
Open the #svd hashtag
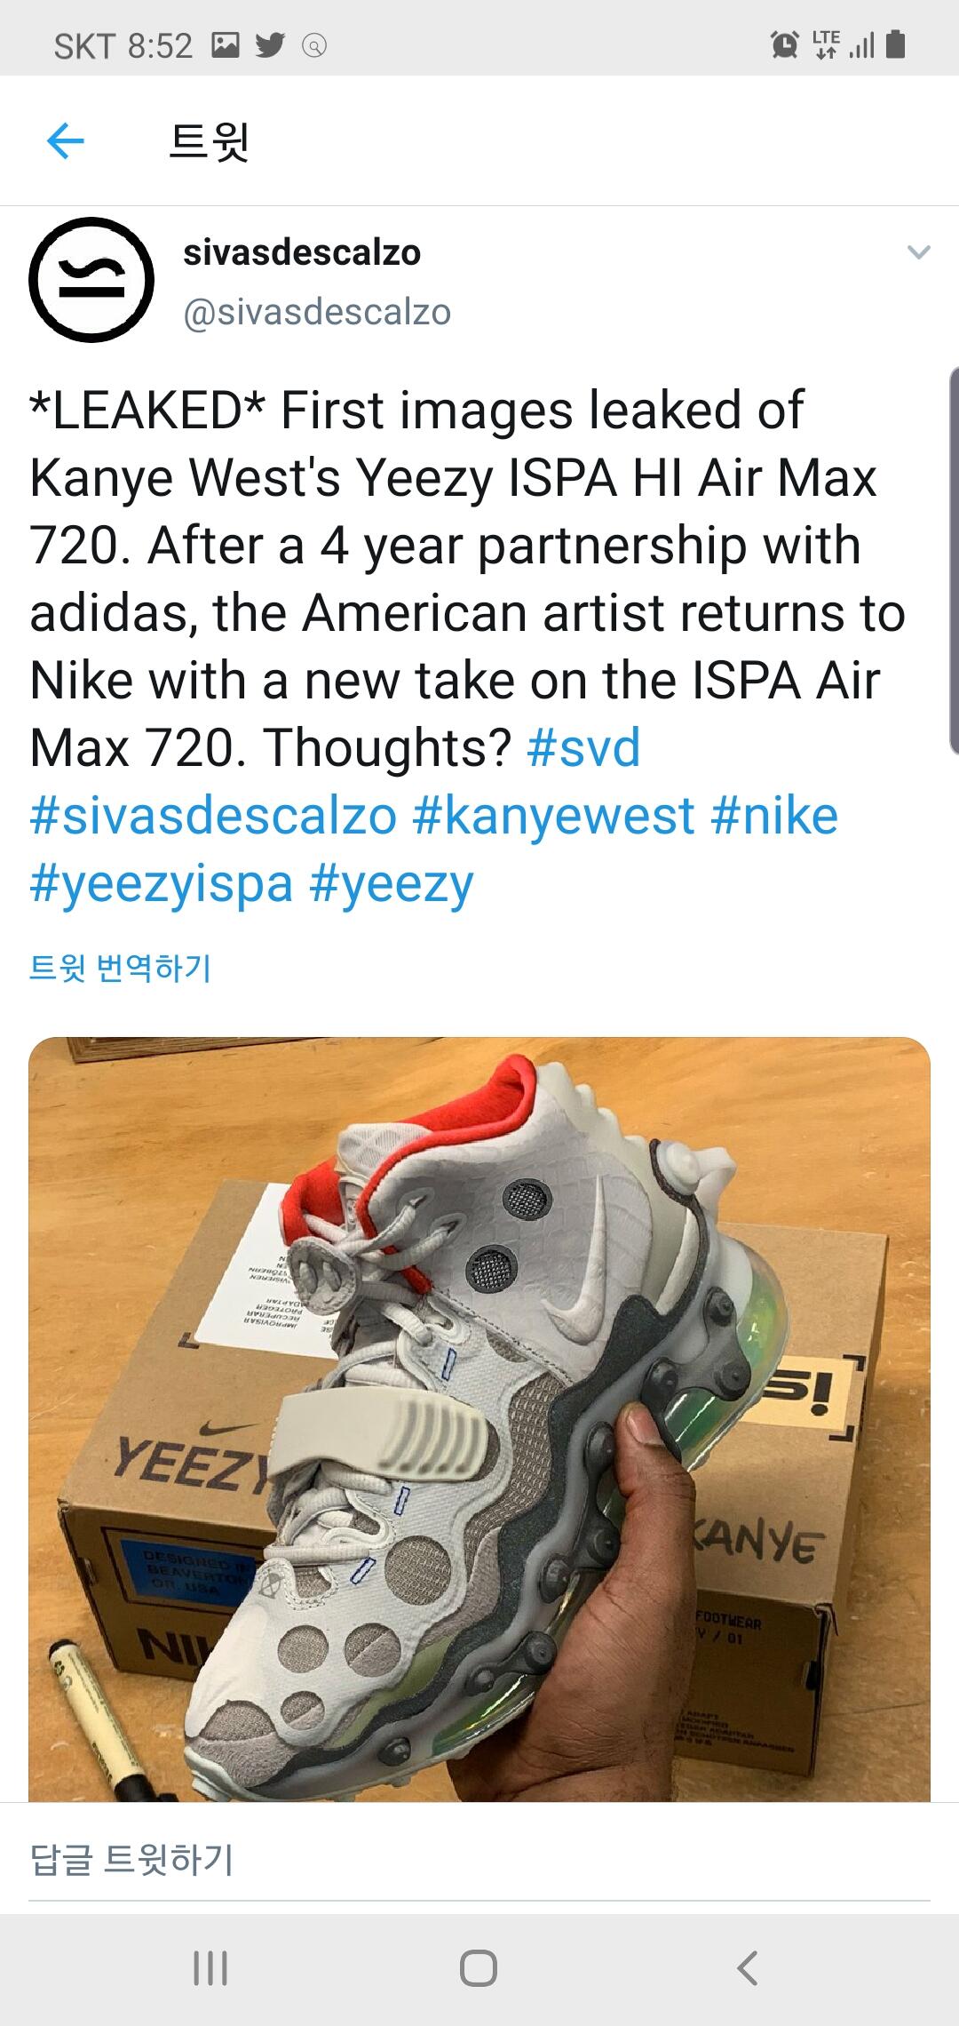pos(583,747)
